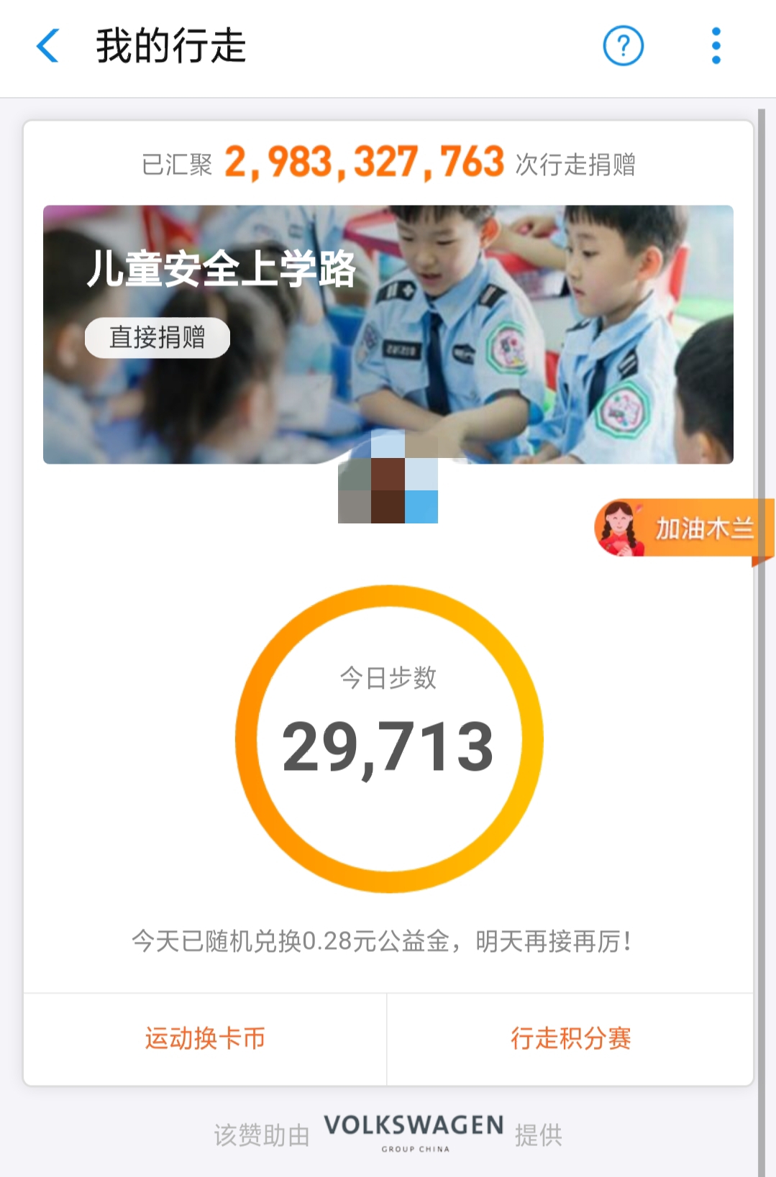
Task: Click the 我的行走 page title
Action: (171, 46)
